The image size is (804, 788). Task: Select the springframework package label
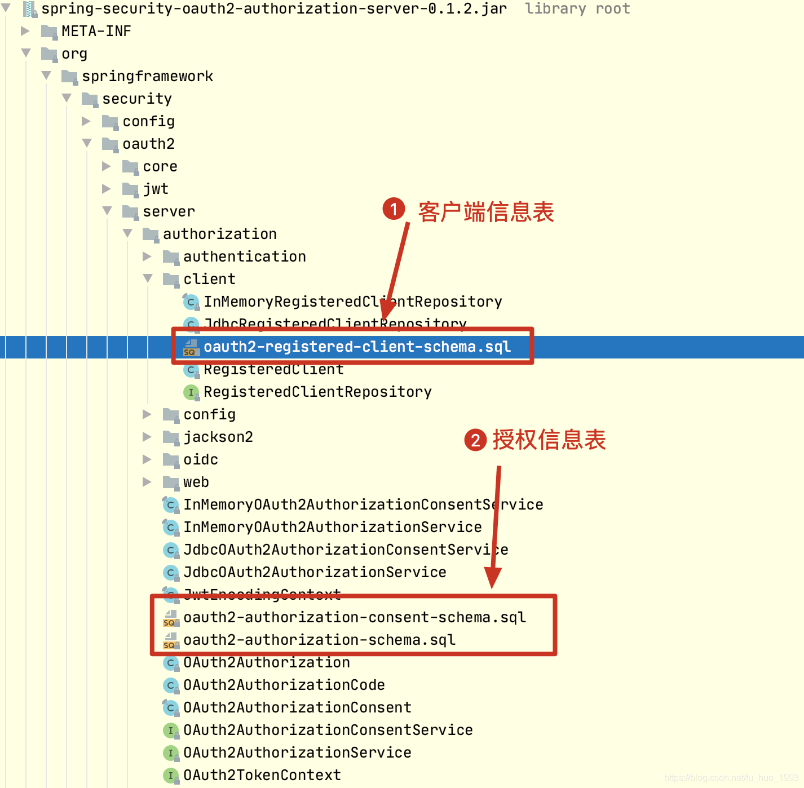147,76
